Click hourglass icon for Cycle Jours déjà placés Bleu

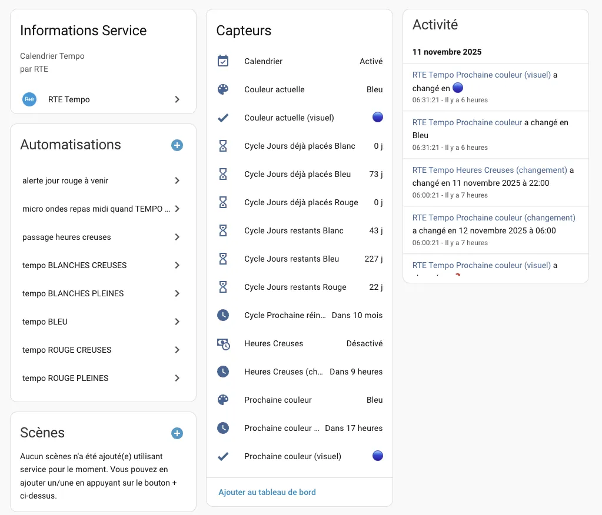coord(223,174)
